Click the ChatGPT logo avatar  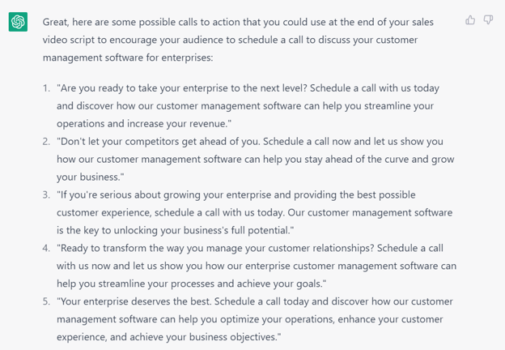(18, 22)
